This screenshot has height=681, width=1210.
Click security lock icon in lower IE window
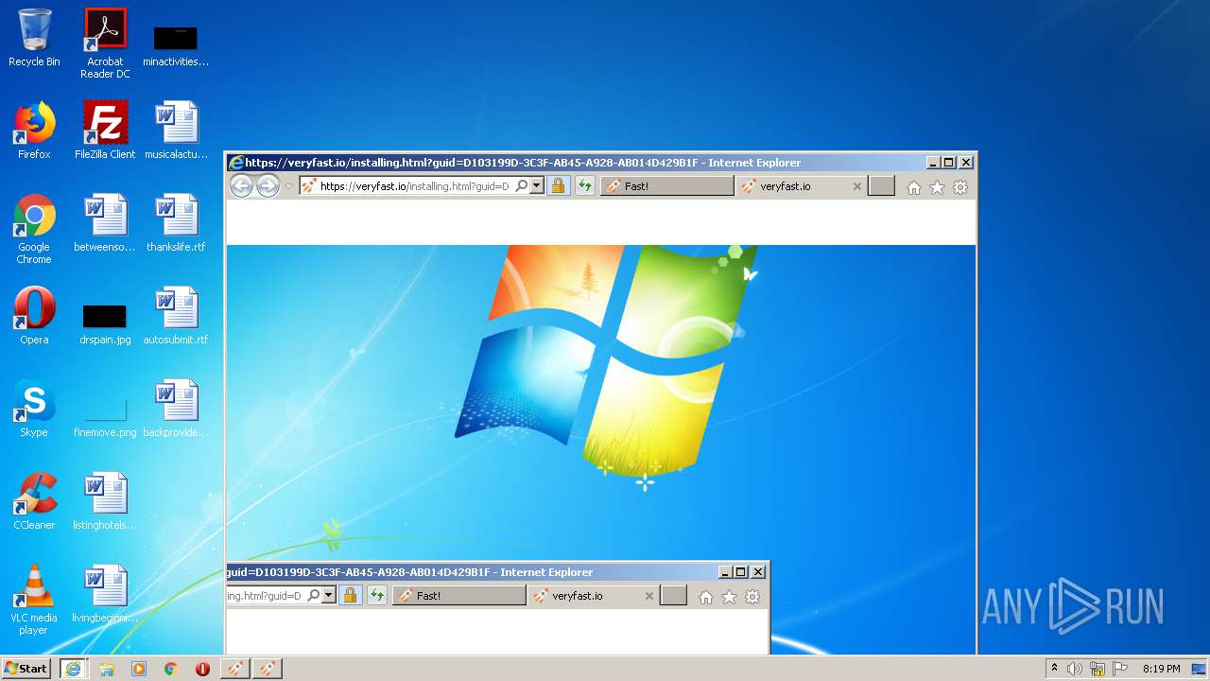tap(350, 596)
